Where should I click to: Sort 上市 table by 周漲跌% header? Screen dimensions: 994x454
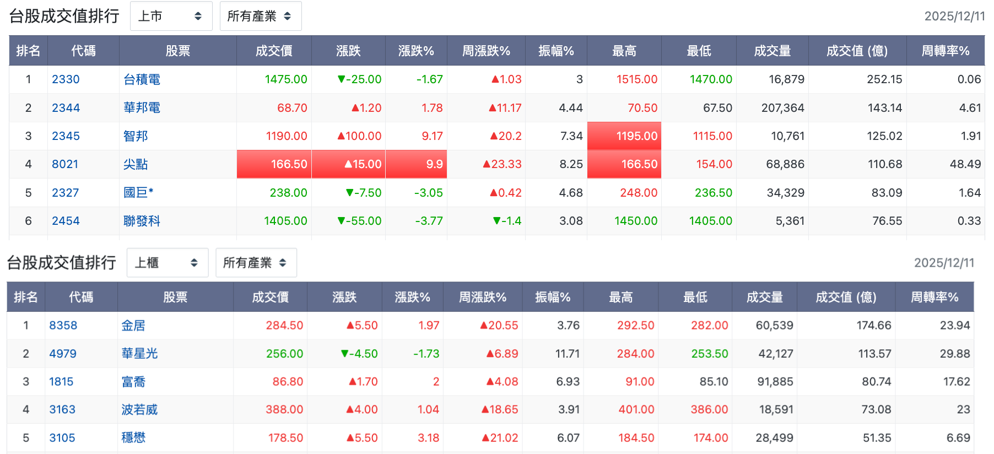click(486, 51)
